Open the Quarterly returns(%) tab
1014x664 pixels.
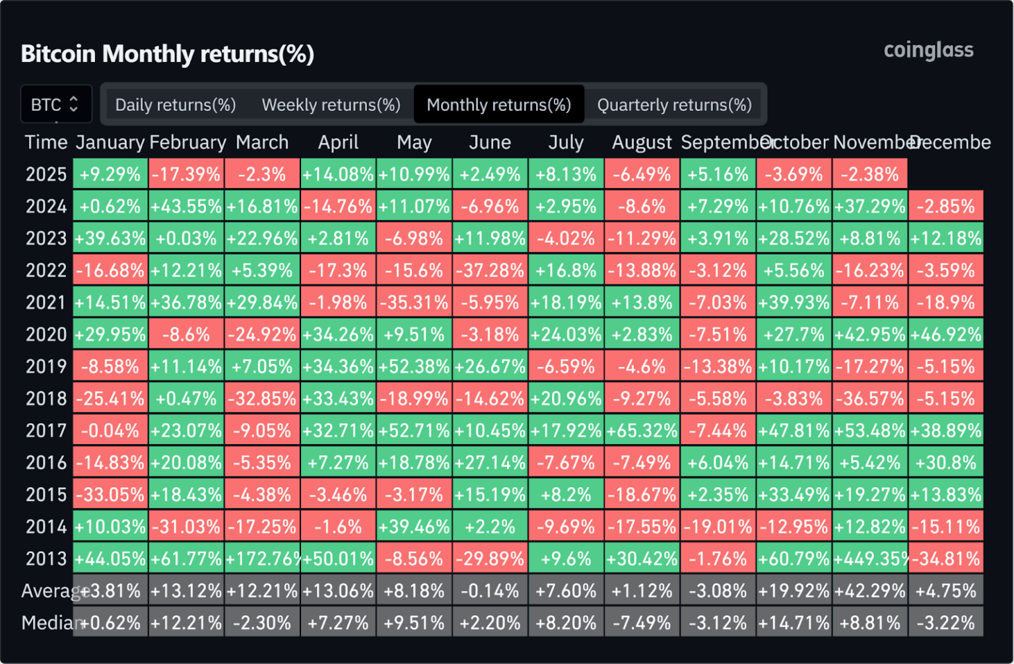pos(674,104)
